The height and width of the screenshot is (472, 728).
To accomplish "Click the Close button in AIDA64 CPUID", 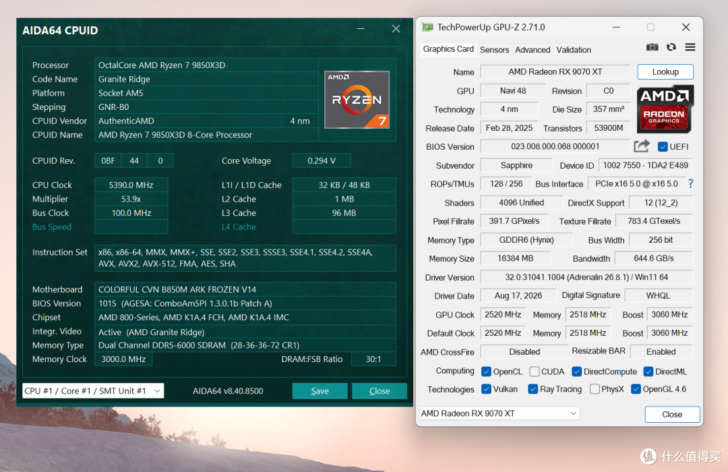I will [x=380, y=391].
